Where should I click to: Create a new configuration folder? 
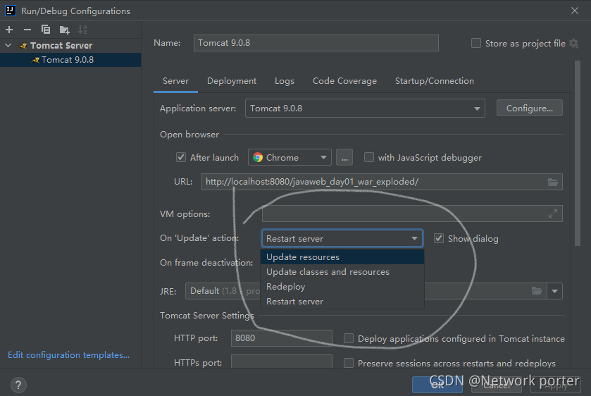click(64, 30)
